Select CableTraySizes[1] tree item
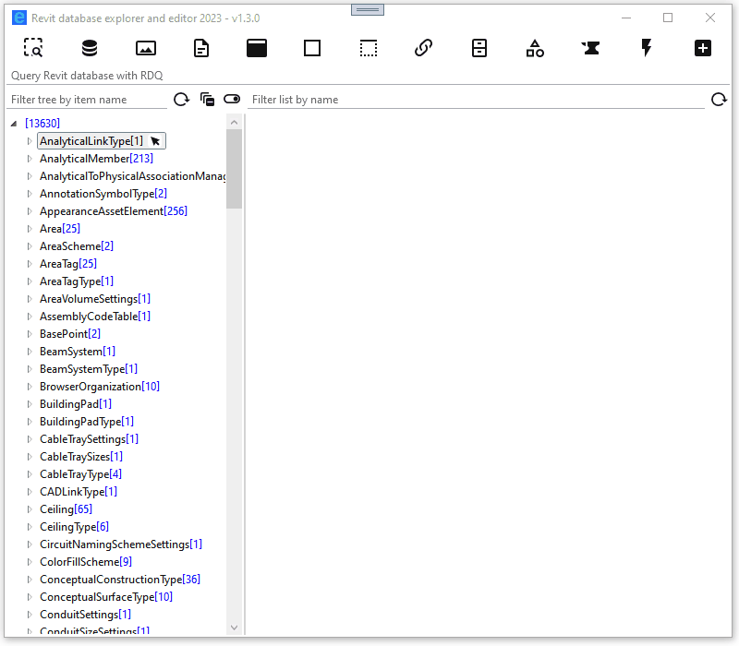 [x=81, y=457]
